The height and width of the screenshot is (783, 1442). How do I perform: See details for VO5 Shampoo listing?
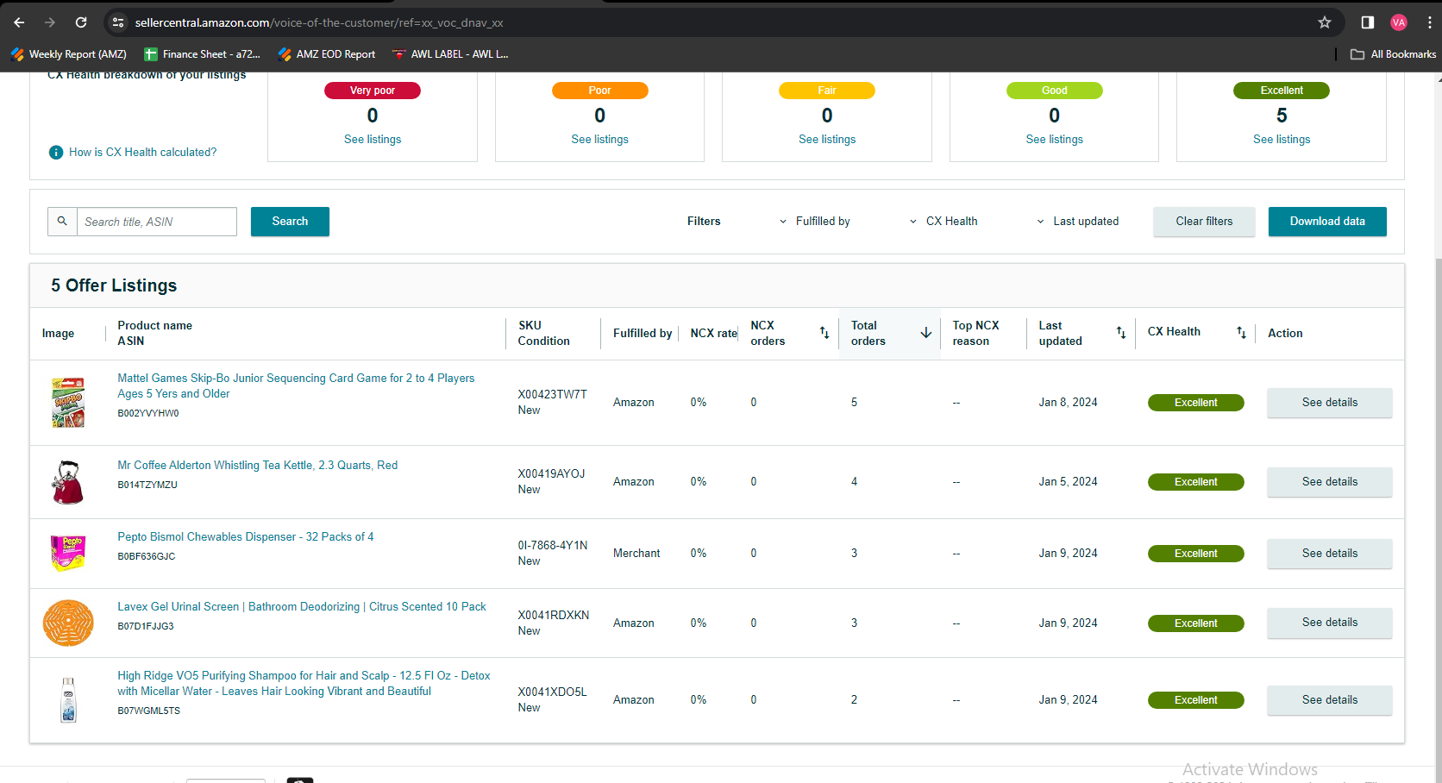pos(1329,700)
